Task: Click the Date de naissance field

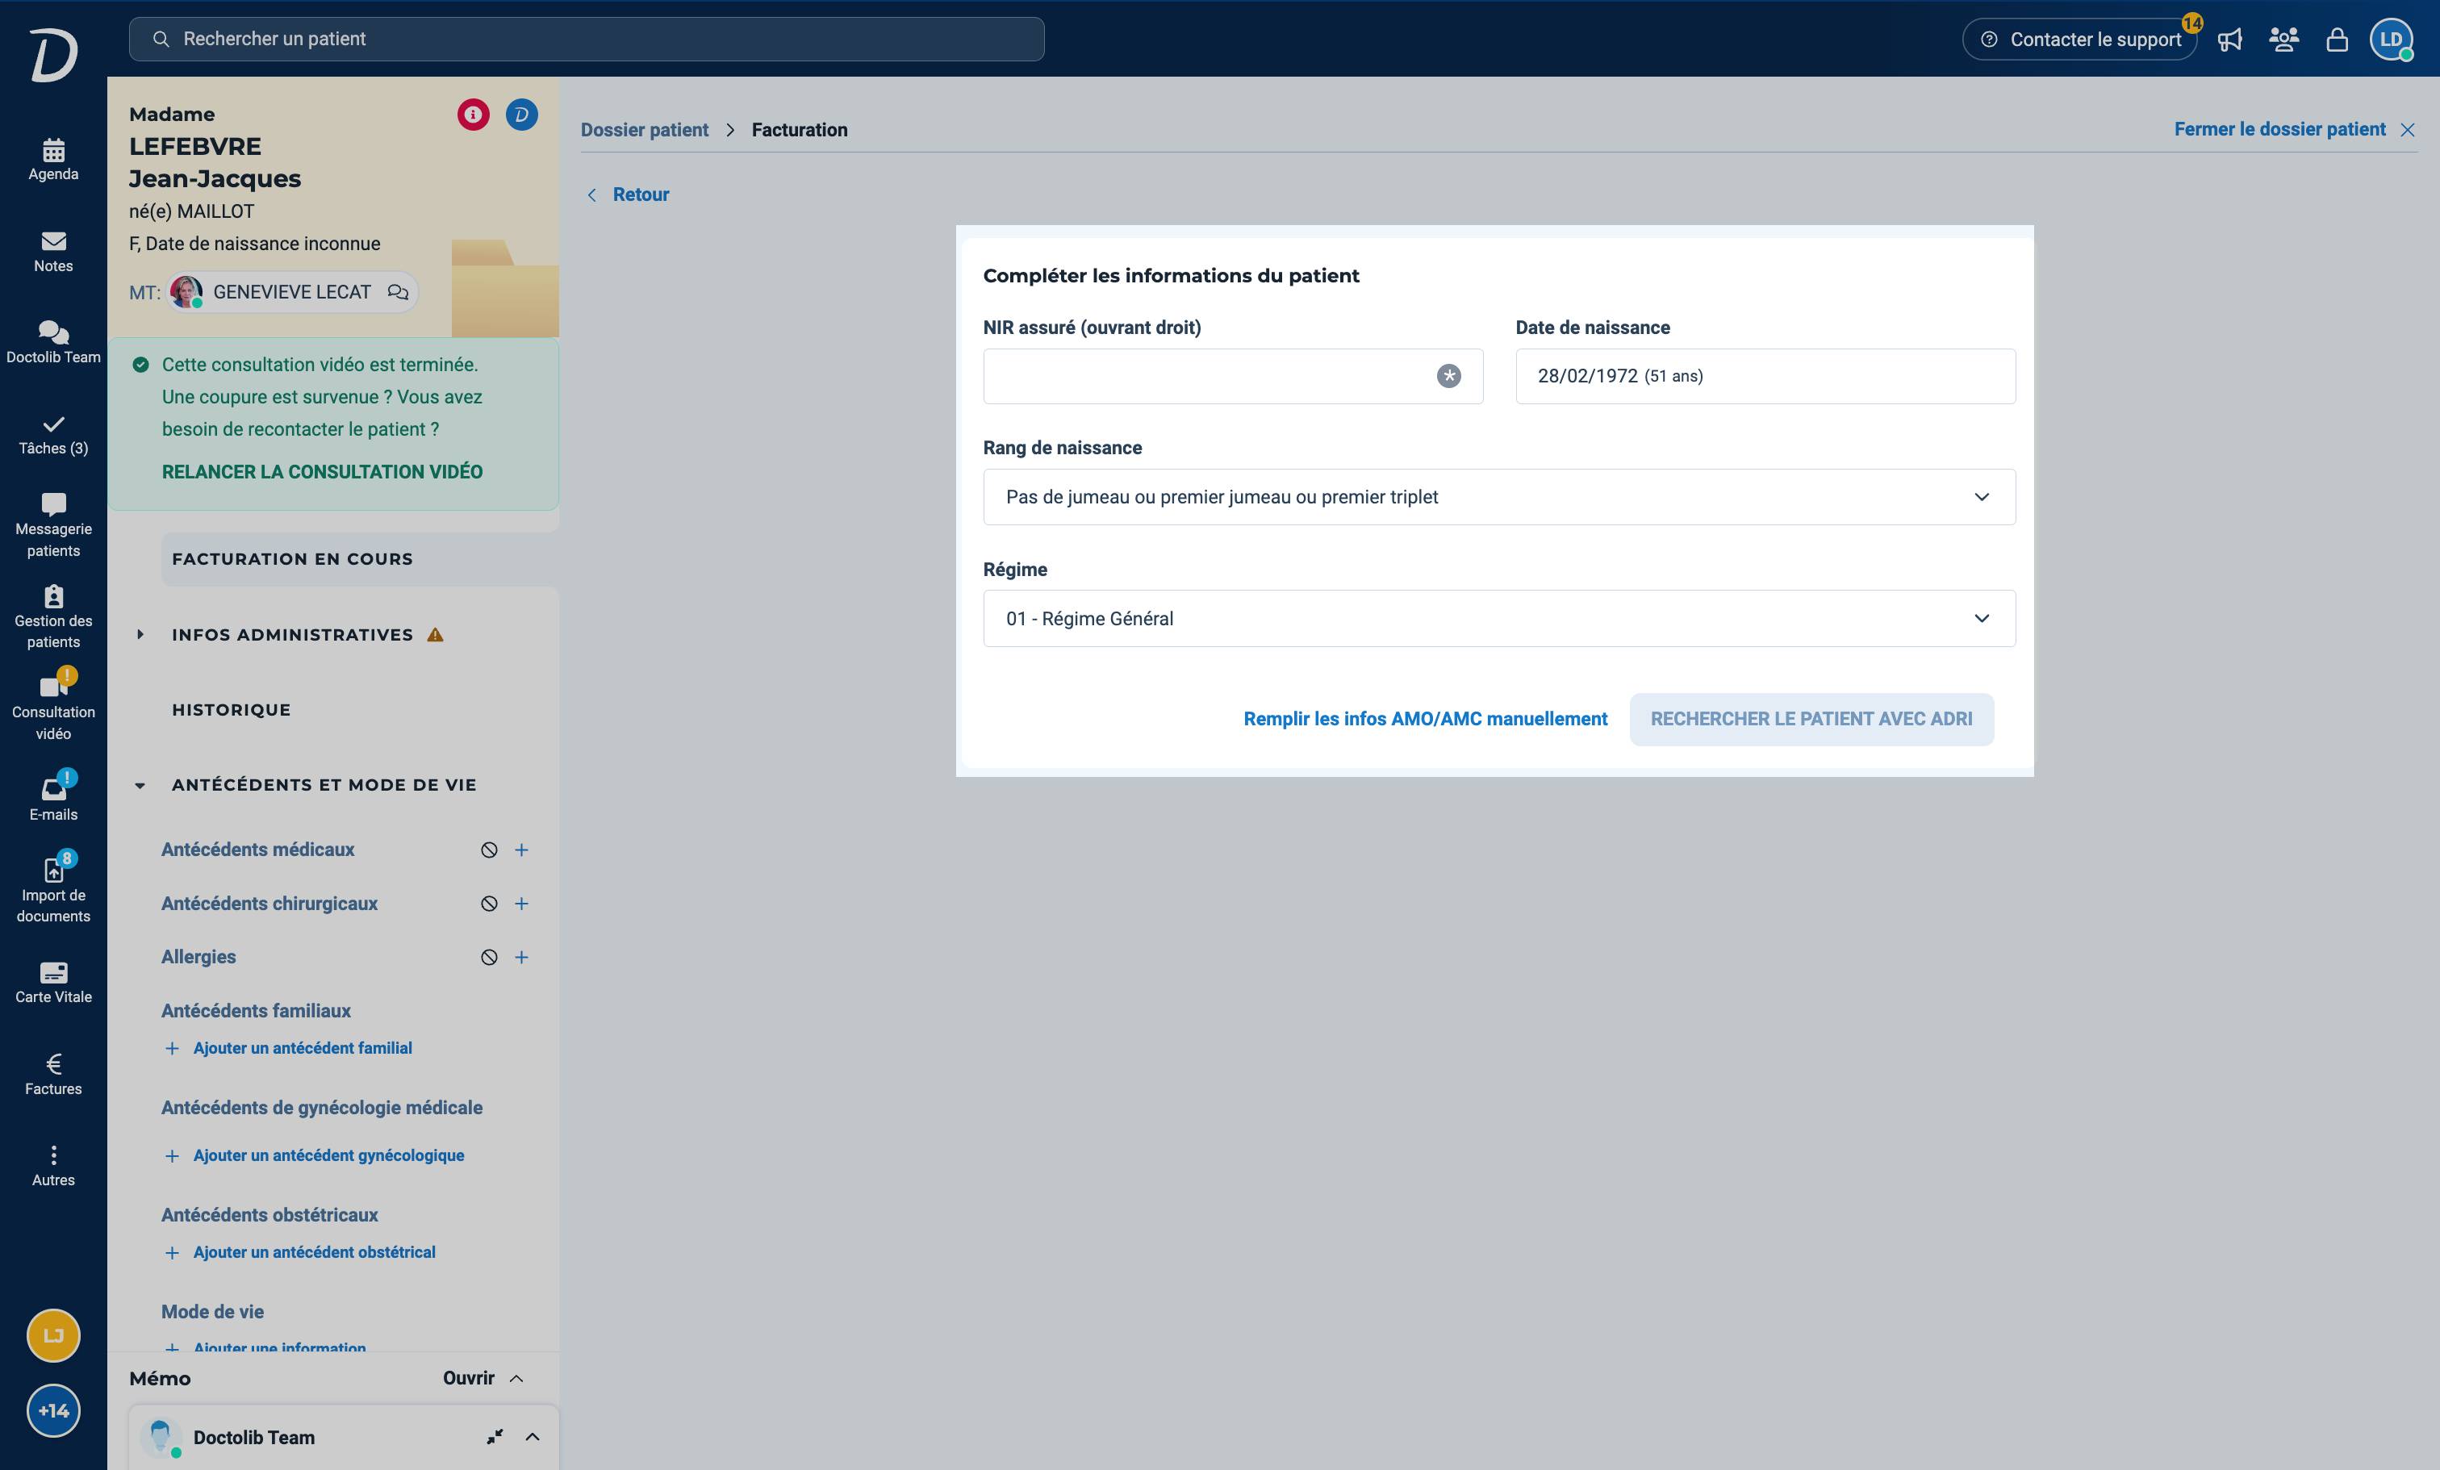Action: tap(1765, 376)
